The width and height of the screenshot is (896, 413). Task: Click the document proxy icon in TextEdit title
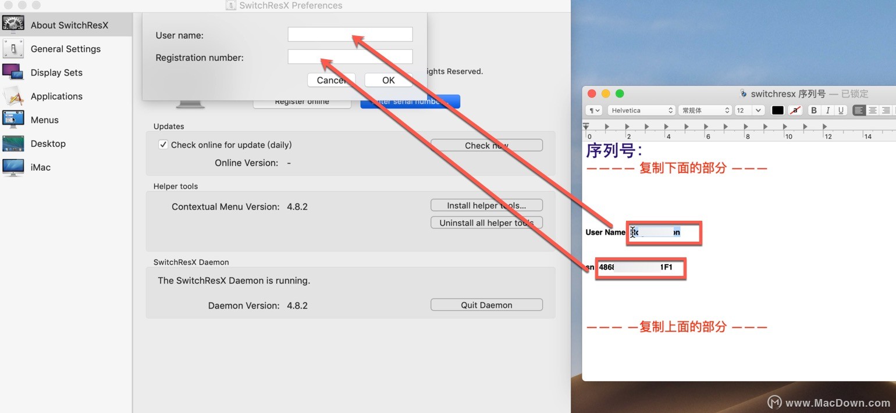pyautogui.click(x=743, y=94)
